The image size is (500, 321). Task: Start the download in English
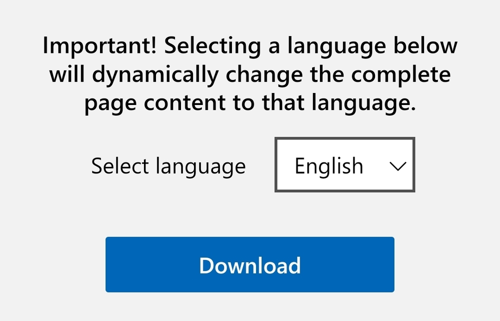point(249,264)
